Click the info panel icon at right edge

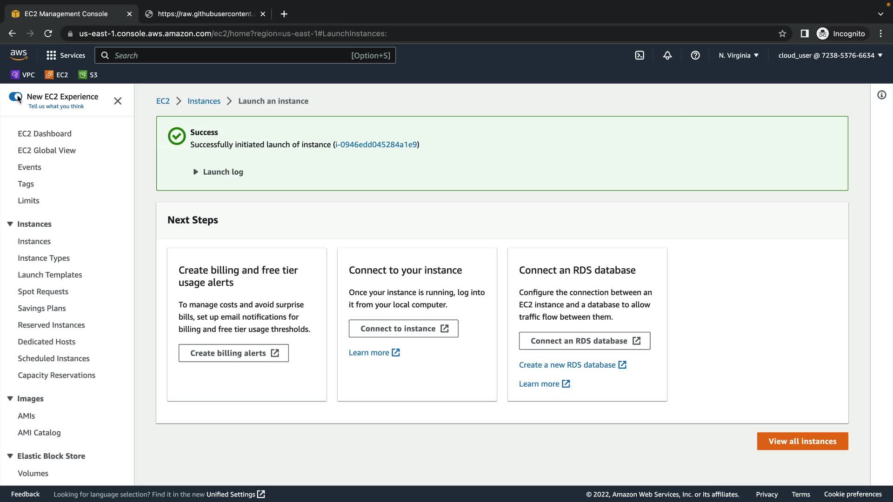pos(881,95)
